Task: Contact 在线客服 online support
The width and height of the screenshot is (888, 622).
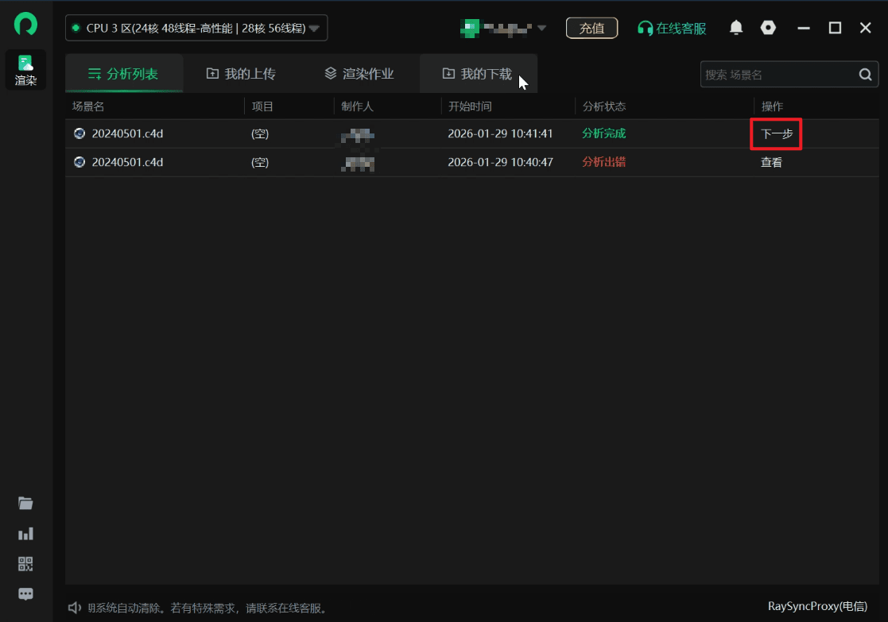Action: (x=672, y=28)
